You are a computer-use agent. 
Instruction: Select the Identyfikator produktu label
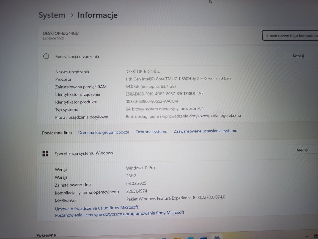coord(76,102)
